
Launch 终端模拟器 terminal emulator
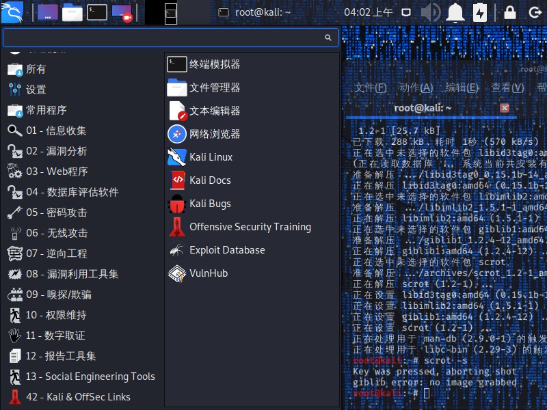pos(252,64)
